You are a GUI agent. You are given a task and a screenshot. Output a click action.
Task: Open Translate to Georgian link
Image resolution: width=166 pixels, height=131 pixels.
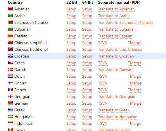(117, 97)
